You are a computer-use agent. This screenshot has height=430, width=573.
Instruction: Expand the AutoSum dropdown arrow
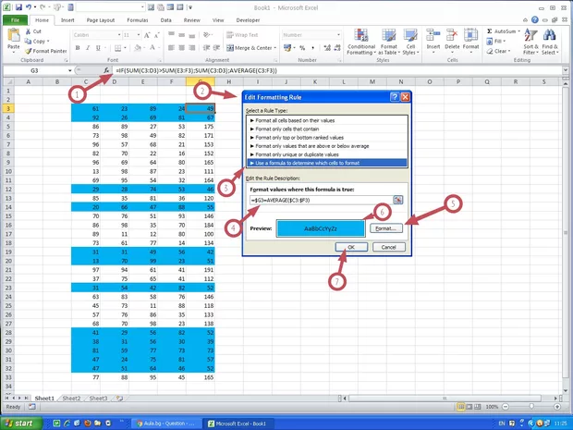pos(518,31)
